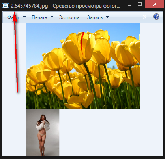Open the Файл menu

point(13,17)
